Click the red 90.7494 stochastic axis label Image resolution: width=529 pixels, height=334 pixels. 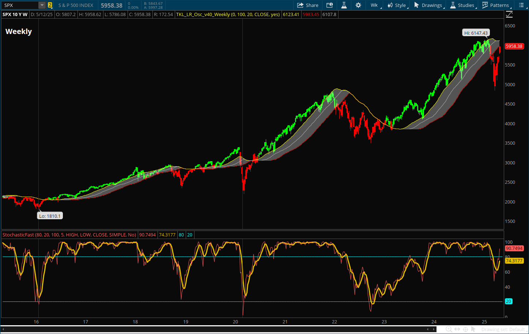pos(514,248)
